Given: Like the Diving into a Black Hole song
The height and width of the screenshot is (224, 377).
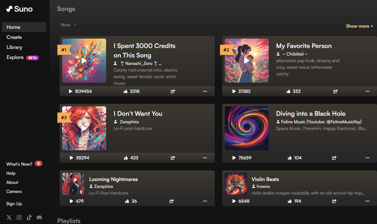Looking at the screenshot, I should (289, 158).
